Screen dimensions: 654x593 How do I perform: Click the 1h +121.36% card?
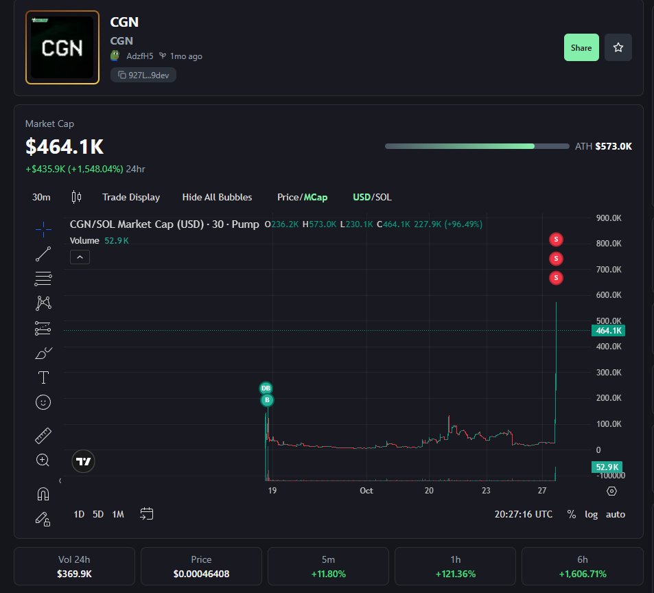(x=456, y=566)
